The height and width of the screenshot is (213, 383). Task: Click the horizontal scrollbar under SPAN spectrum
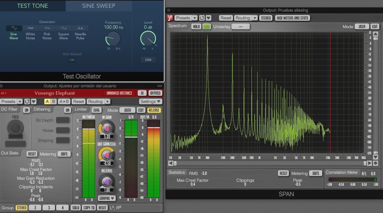270,163
